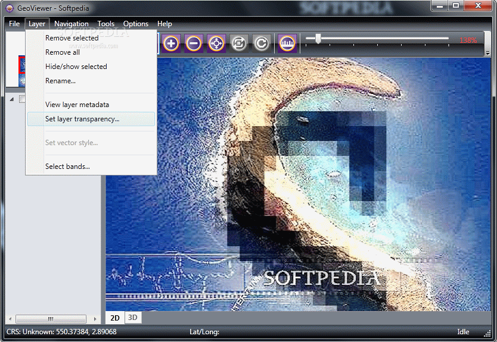
Task: Open the Help menu
Action: [x=164, y=24]
